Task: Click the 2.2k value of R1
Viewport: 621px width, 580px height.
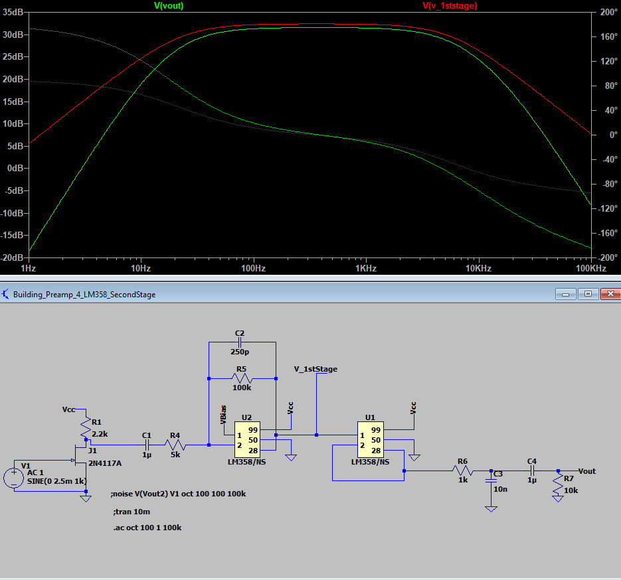Action: [x=100, y=434]
